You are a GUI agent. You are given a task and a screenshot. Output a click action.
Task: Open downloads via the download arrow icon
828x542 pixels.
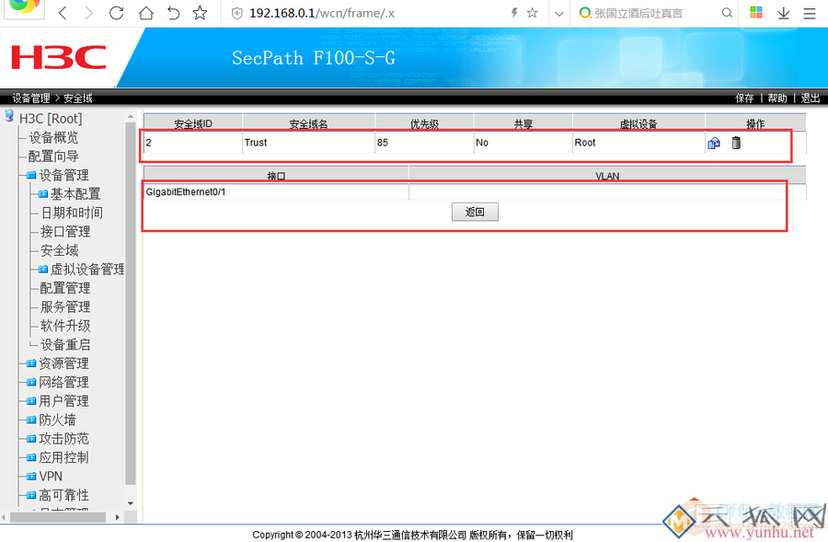point(783,13)
